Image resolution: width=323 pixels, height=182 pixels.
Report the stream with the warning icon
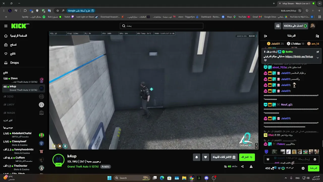(x=251, y=167)
